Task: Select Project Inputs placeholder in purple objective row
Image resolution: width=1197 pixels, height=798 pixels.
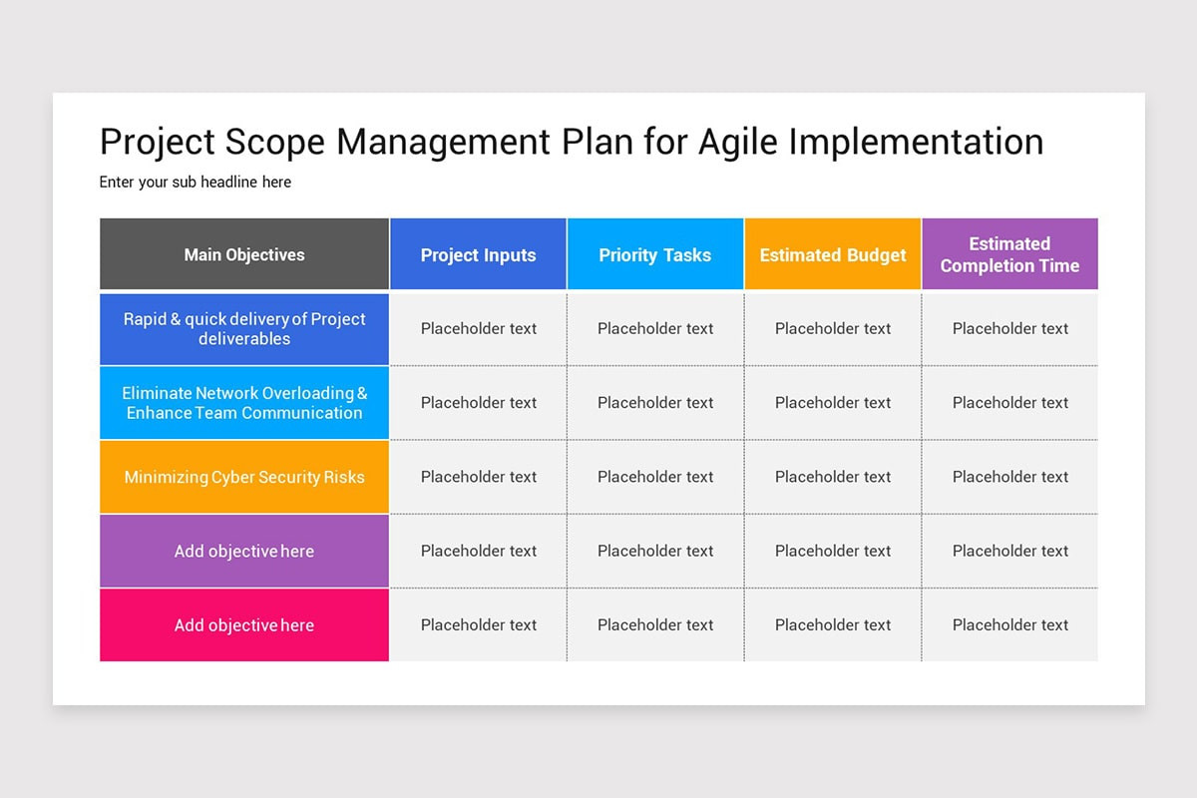Action: [479, 551]
